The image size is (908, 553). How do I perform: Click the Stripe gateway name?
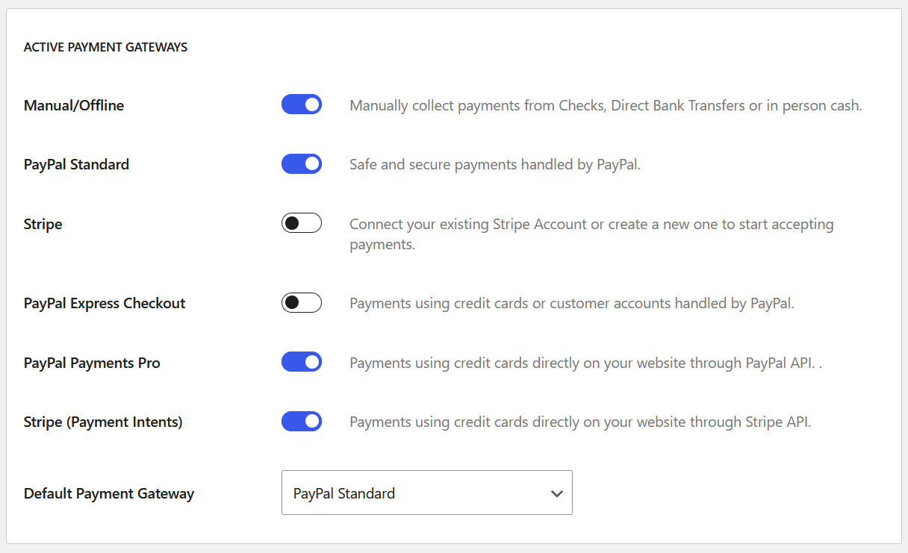click(43, 224)
